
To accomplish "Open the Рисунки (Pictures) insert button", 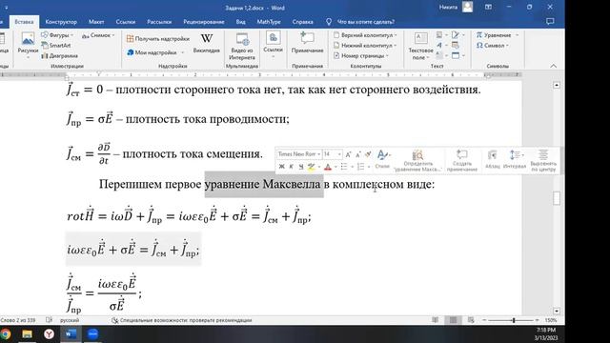I will click(28, 44).
